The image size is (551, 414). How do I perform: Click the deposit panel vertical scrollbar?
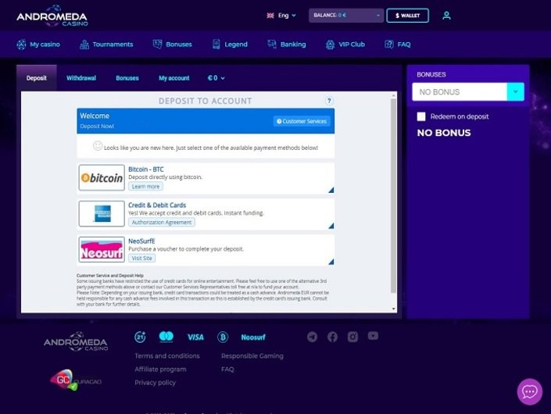[393, 195]
